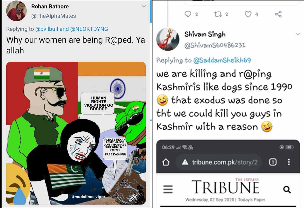Tap tribune.com.pk address bar

[x=218, y=162]
